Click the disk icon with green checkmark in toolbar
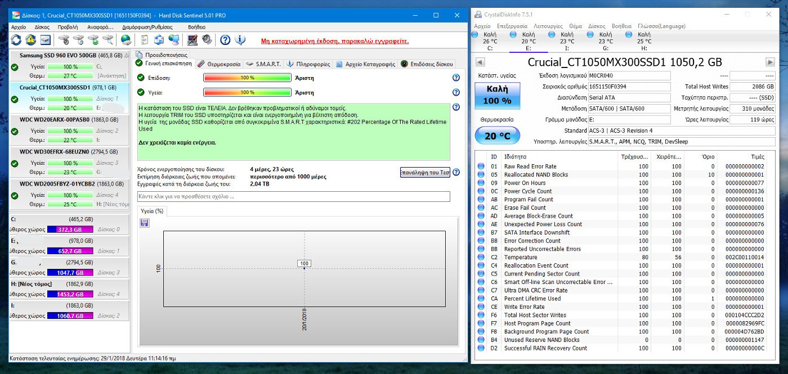This screenshot has height=374, width=788. (93, 40)
